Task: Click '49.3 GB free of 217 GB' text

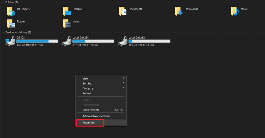Action: tap(30, 45)
